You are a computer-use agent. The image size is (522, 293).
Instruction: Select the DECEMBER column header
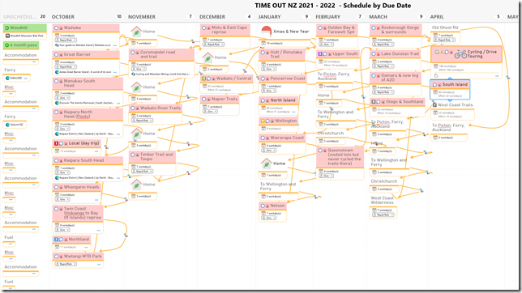[212, 17]
